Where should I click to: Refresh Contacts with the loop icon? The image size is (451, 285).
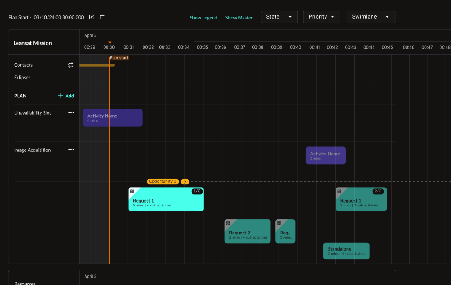coord(70,65)
